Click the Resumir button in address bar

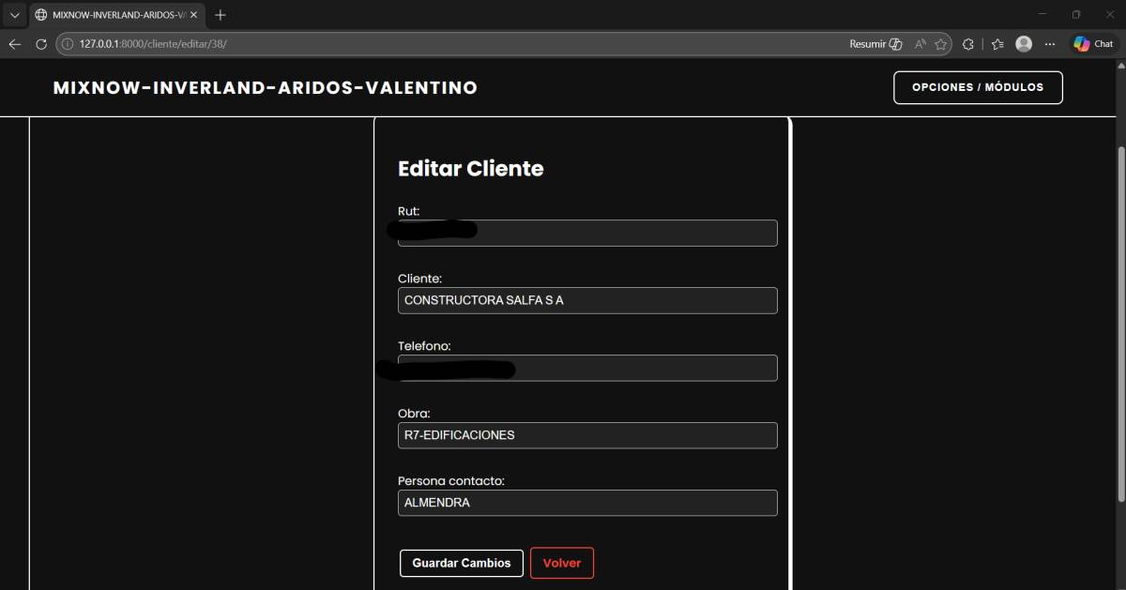[x=875, y=44]
